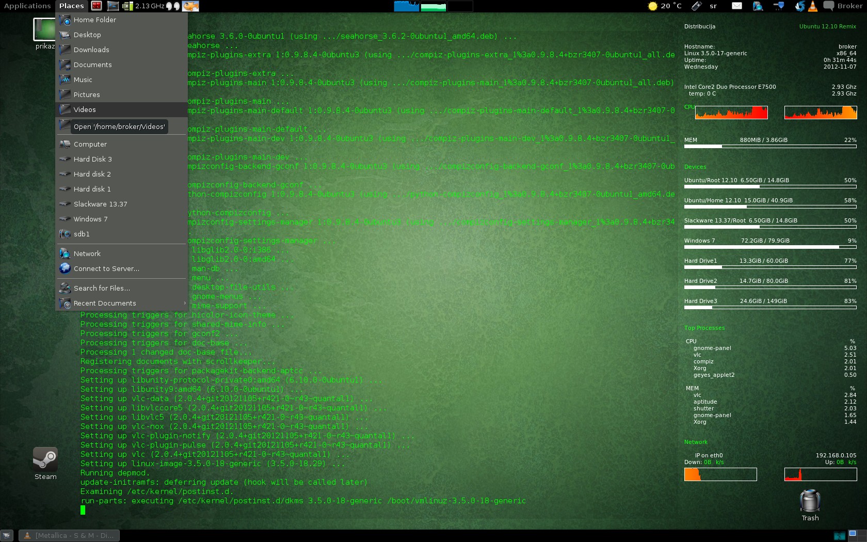Image resolution: width=867 pixels, height=542 pixels.
Task: Click the blue system monitor graph in the panel
Action: tap(407, 6)
